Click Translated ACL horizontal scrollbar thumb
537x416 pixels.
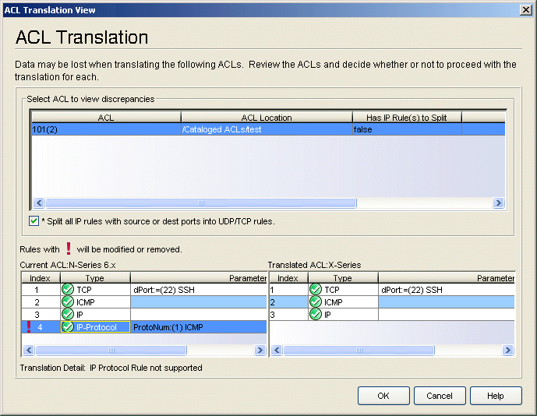coord(359,350)
